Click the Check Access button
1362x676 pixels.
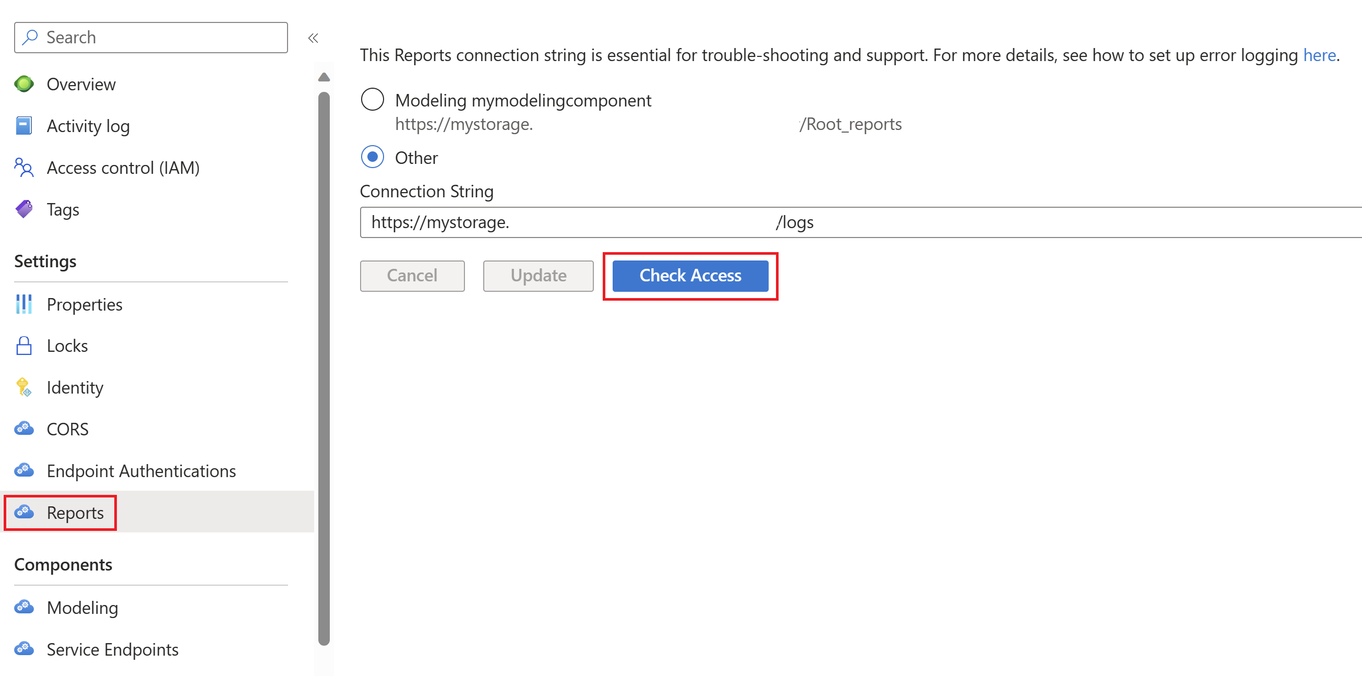[x=691, y=275]
